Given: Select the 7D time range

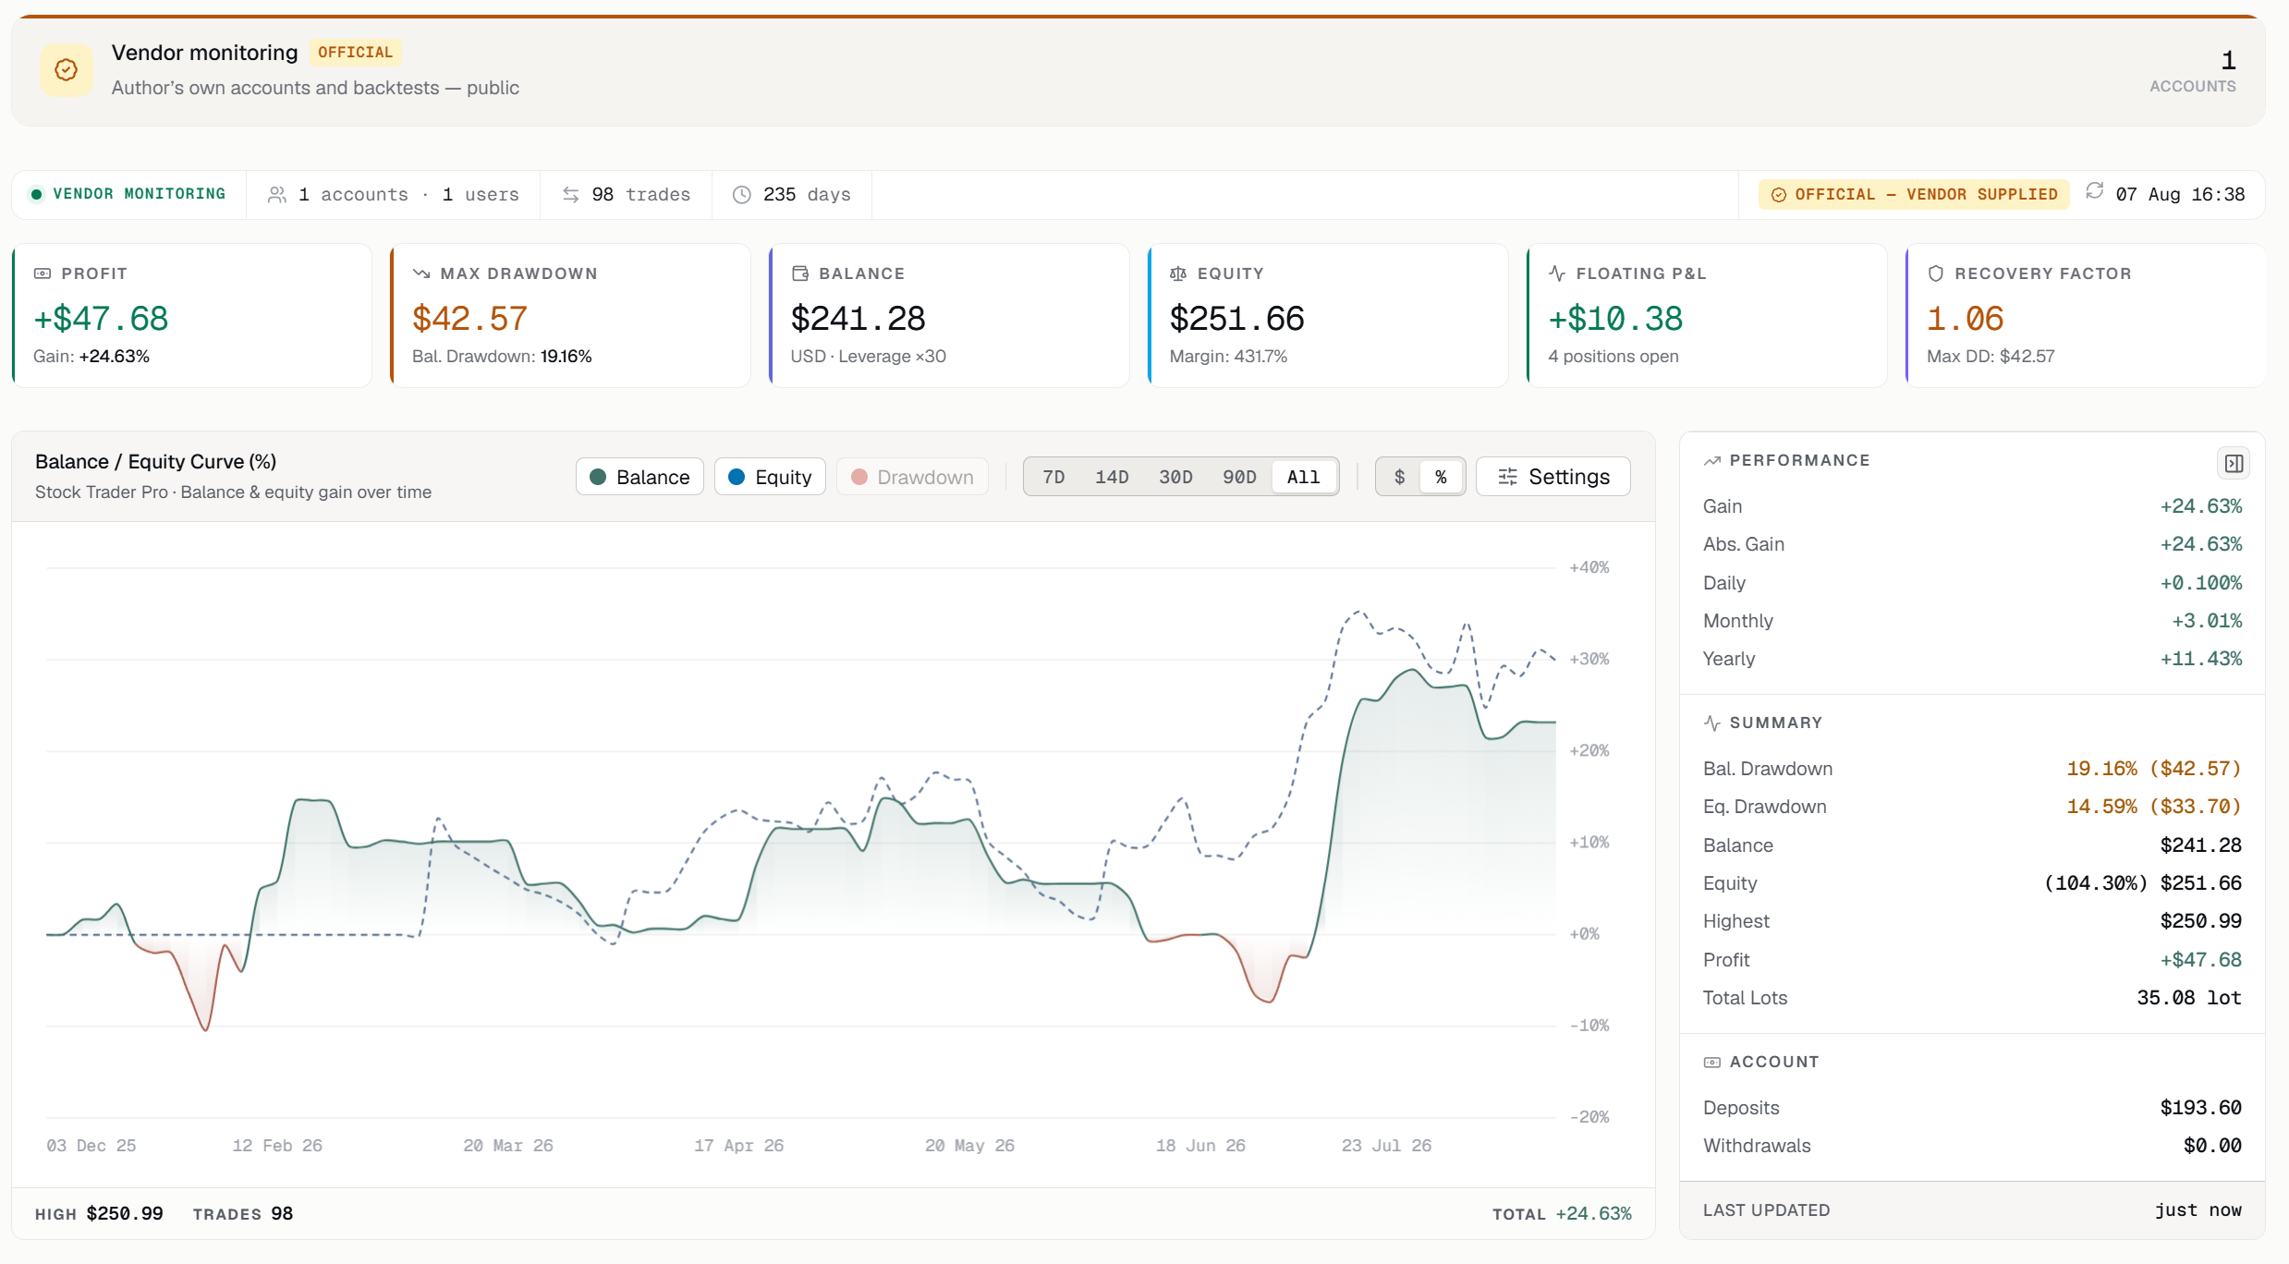Looking at the screenshot, I should 1053,477.
